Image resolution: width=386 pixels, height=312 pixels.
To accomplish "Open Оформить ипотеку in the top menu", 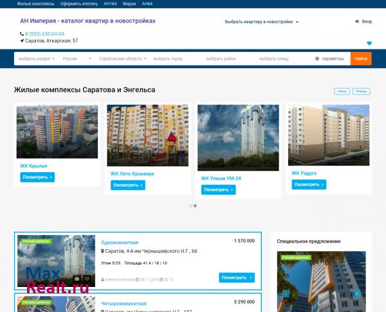I will click(79, 4).
